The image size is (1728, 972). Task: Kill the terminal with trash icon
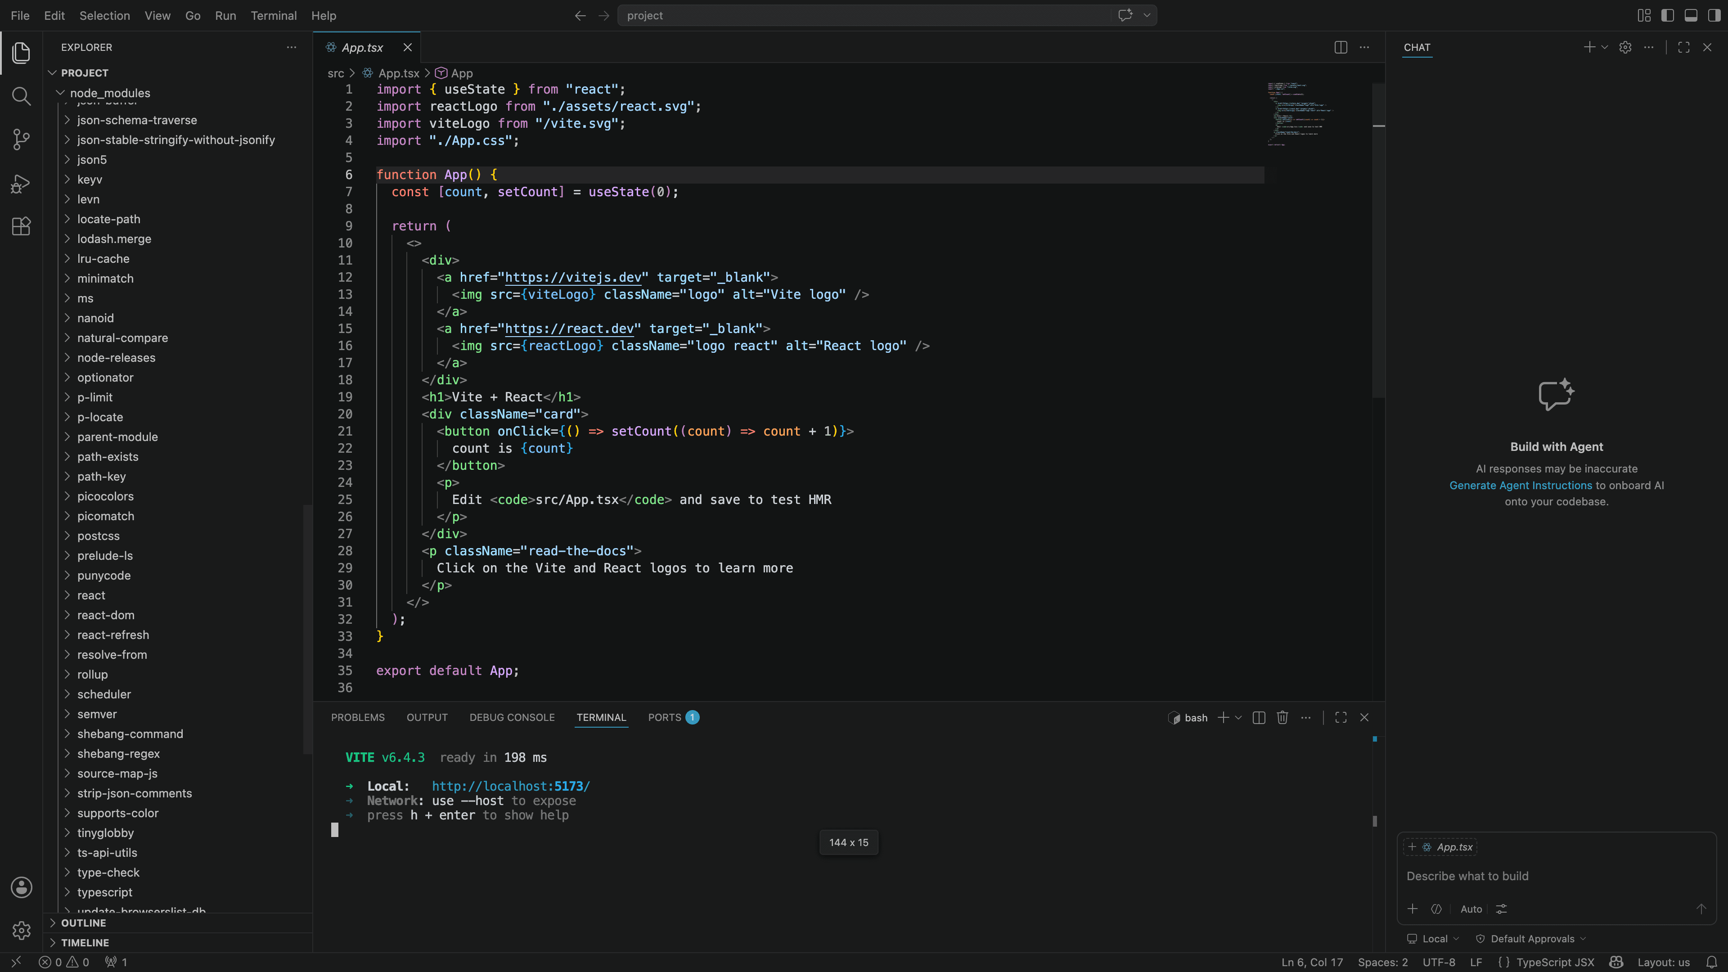[x=1282, y=717]
